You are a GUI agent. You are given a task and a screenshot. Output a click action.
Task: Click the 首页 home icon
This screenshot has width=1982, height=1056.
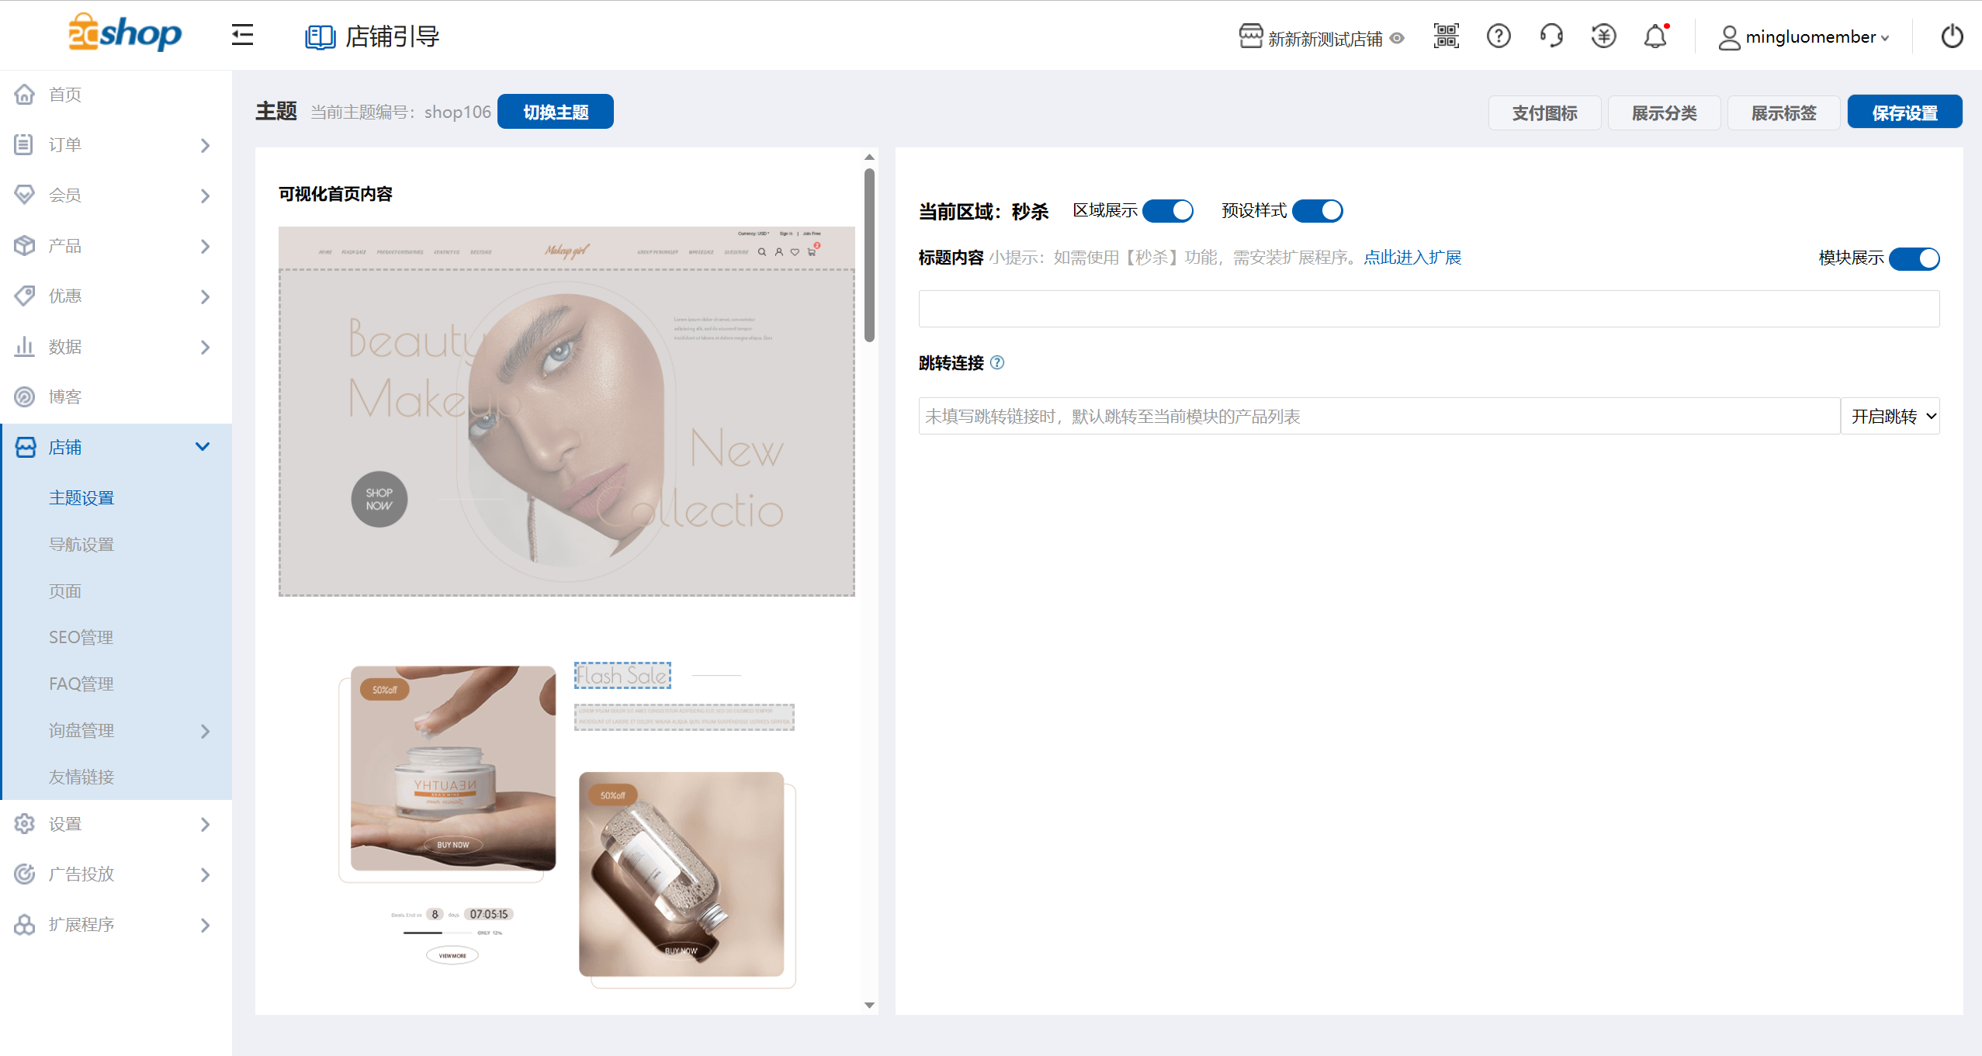[25, 94]
